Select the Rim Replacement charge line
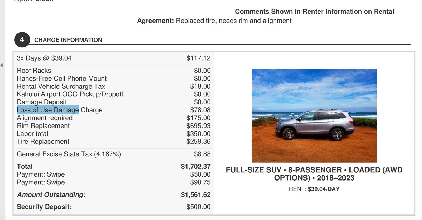Screen dimensions: 422x220 tap(43, 126)
